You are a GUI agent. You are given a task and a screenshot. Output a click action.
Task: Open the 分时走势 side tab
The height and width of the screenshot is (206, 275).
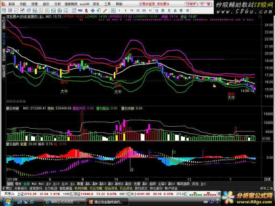pyautogui.click(x=4, y=23)
